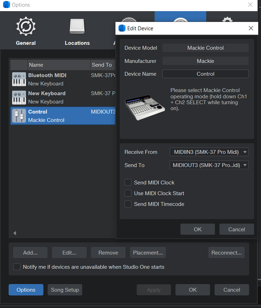This screenshot has width=261, height=308.
Task: Click the Manufacturer field Mackie
Action: [x=205, y=61]
